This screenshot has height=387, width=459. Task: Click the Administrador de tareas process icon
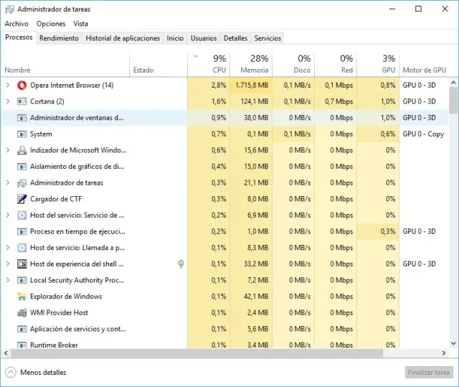pyautogui.click(x=22, y=183)
